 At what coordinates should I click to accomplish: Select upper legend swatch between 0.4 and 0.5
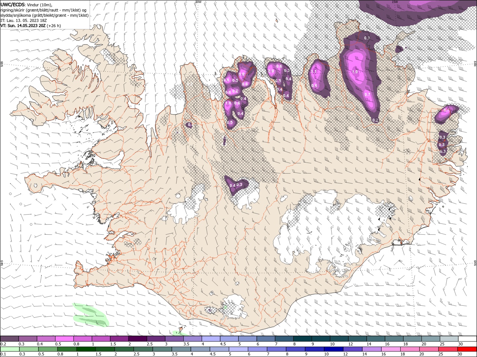(46, 339)
